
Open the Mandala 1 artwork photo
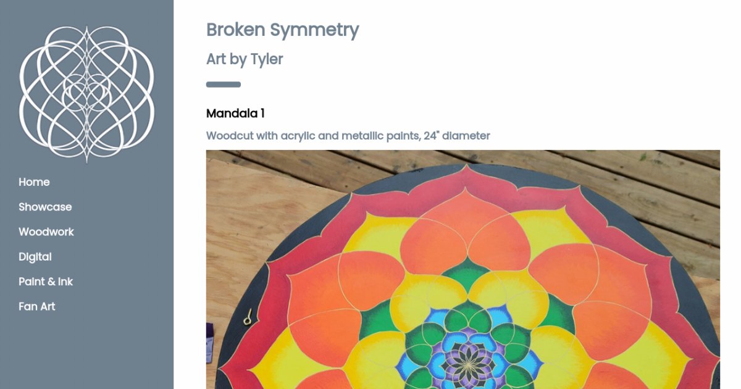click(463, 269)
